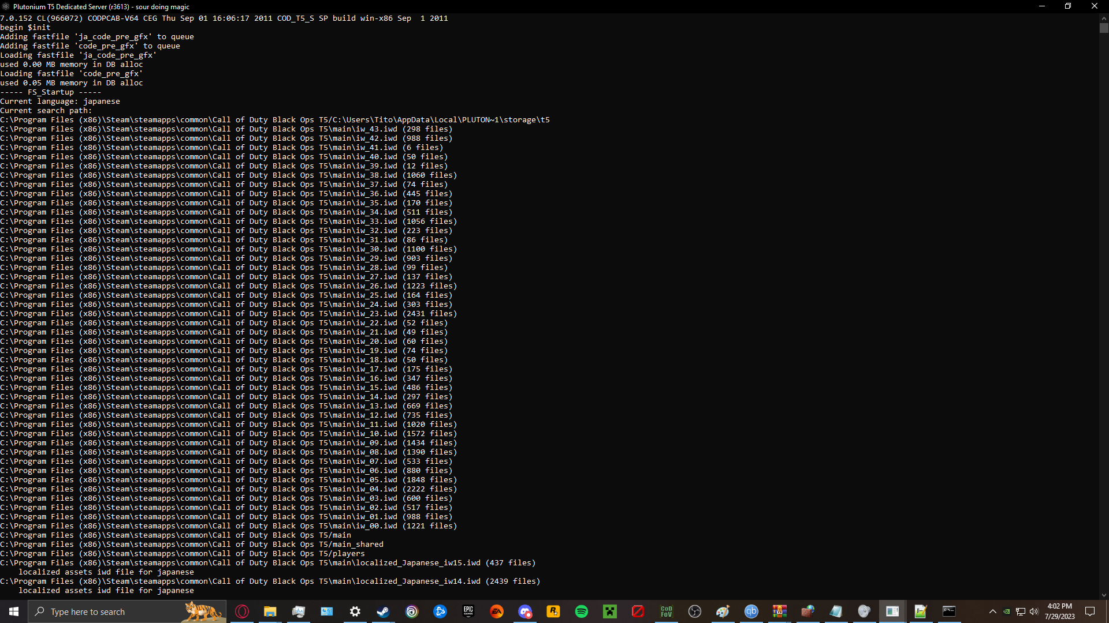This screenshot has height=623, width=1109.
Task: Click the iw_43.iwd (298 files) line
Action: coord(226,129)
